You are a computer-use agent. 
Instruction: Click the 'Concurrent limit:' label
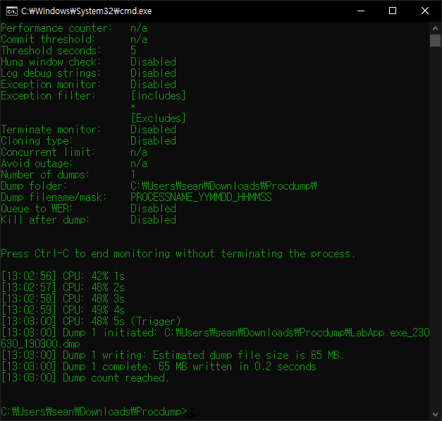[x=48, y=152]
